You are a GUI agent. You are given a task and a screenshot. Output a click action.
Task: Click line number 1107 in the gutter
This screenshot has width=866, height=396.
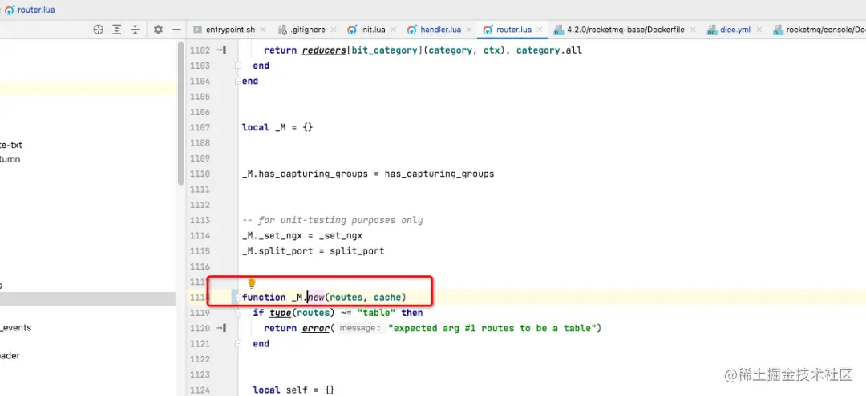coord(200,127)
